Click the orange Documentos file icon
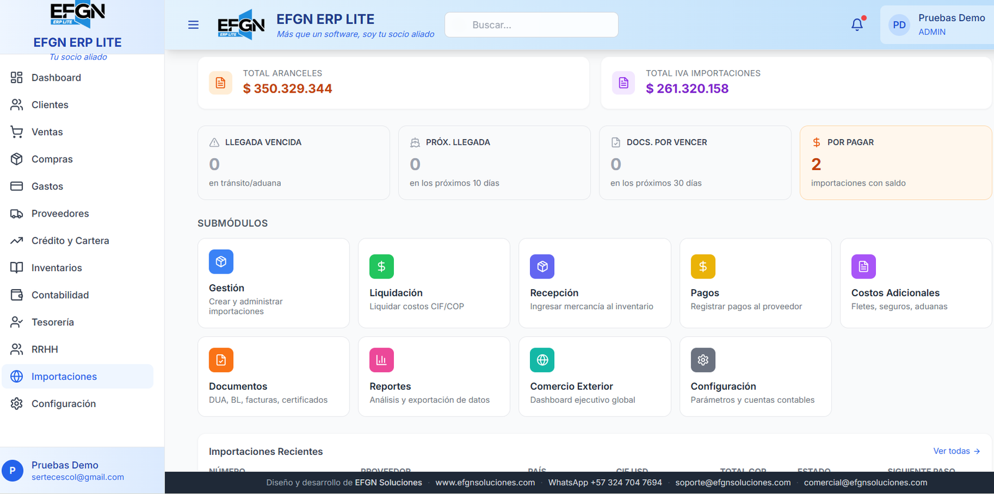The width and height of the screenshot is (994, 494). [x=221, y=360]
